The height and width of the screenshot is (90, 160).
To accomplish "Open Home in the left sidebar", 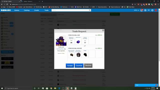I will [4, 17].
